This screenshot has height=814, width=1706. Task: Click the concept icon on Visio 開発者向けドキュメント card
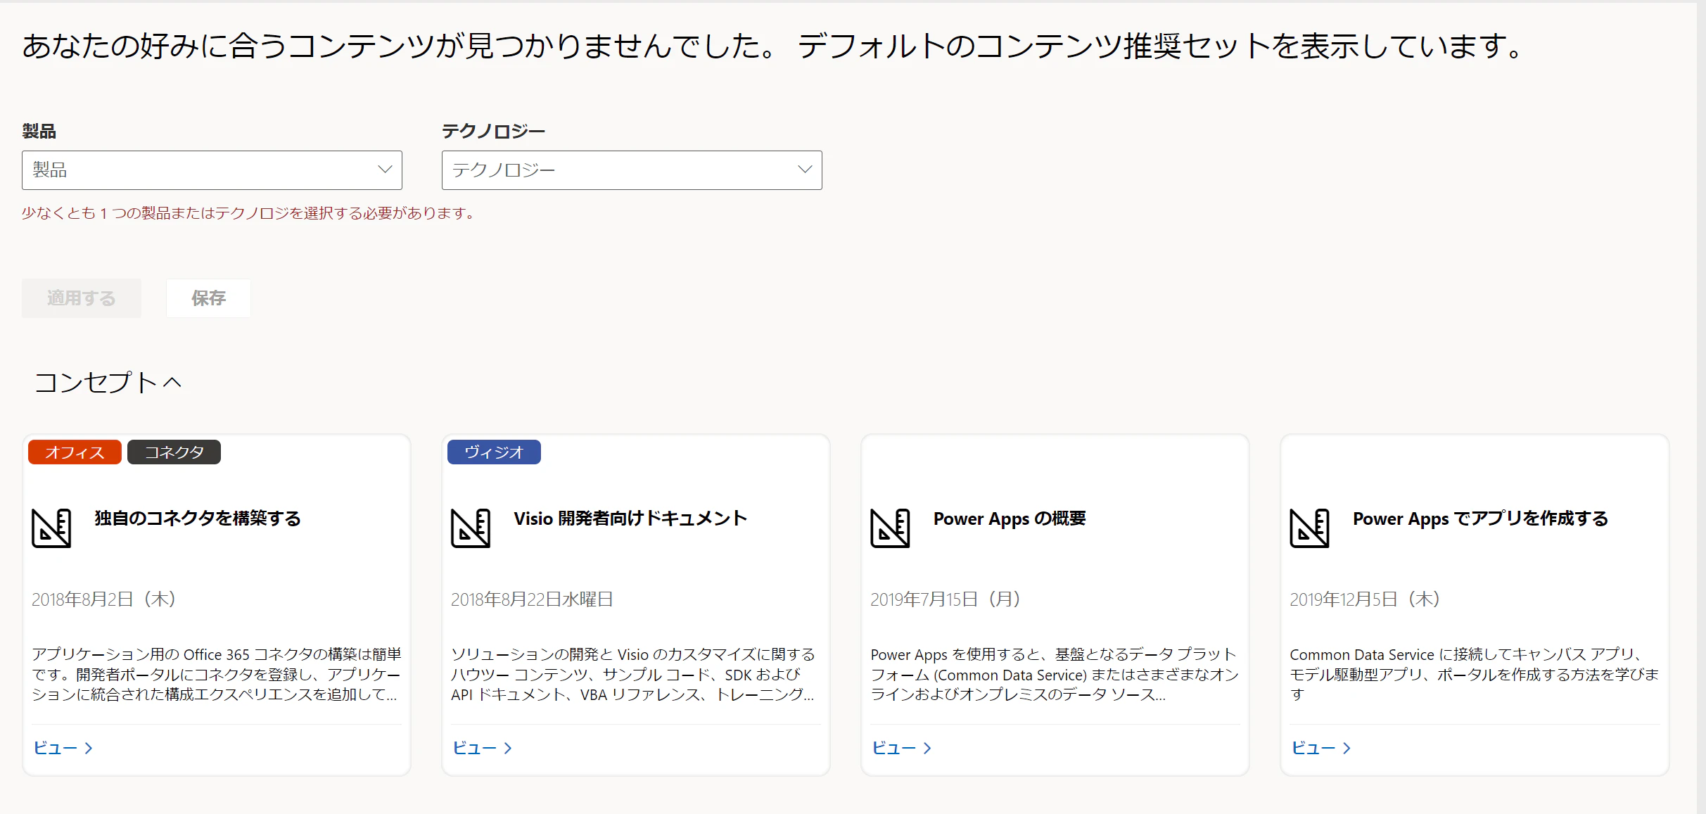tap(471, 528)
